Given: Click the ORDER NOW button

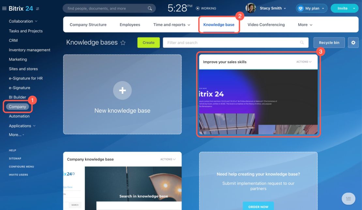Looking at the screenshot, I should pos(258,206).
